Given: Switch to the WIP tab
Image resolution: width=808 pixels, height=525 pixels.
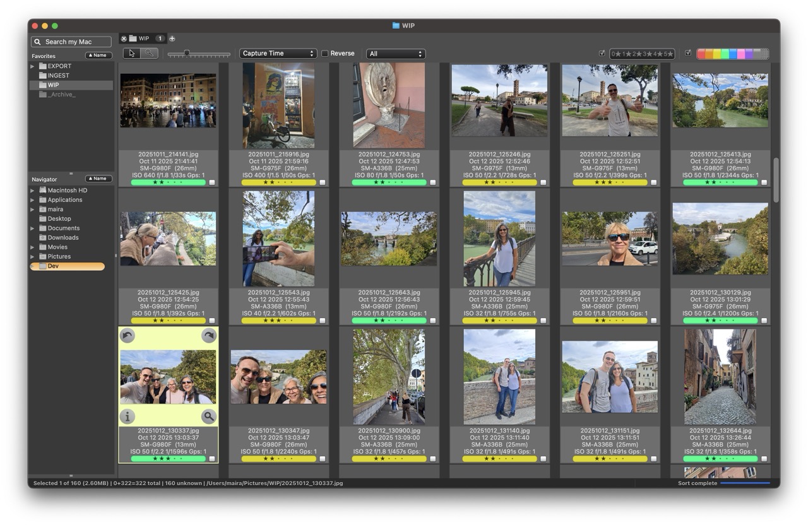Looking at the screenshot, I should pyautogui.click(x=144, y=38).
